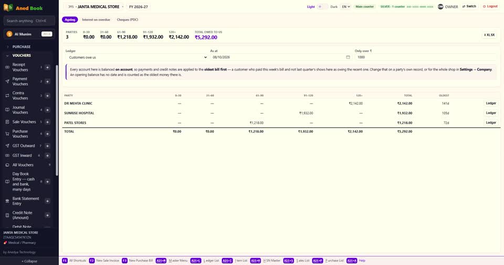Add a new Journal Voucher with plus

(x=47, y=110)
